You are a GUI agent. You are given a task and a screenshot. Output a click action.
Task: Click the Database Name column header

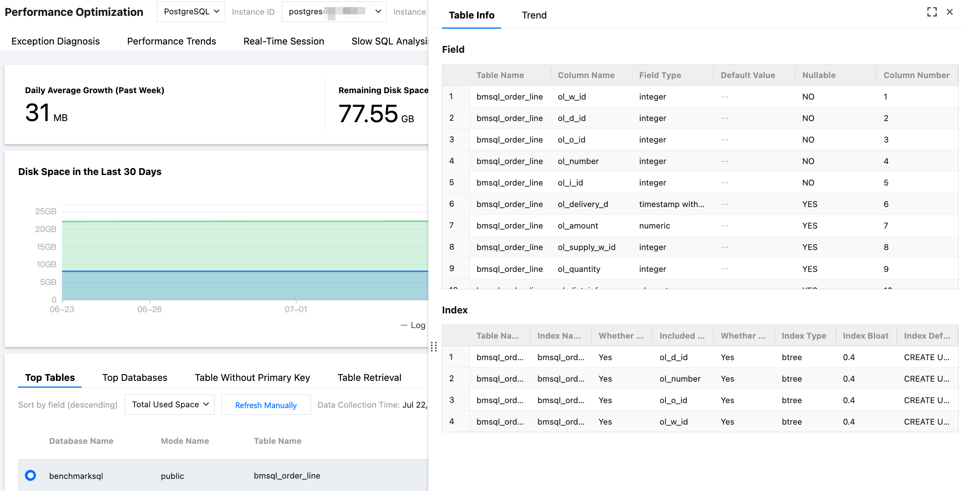(x=81, y=441)
